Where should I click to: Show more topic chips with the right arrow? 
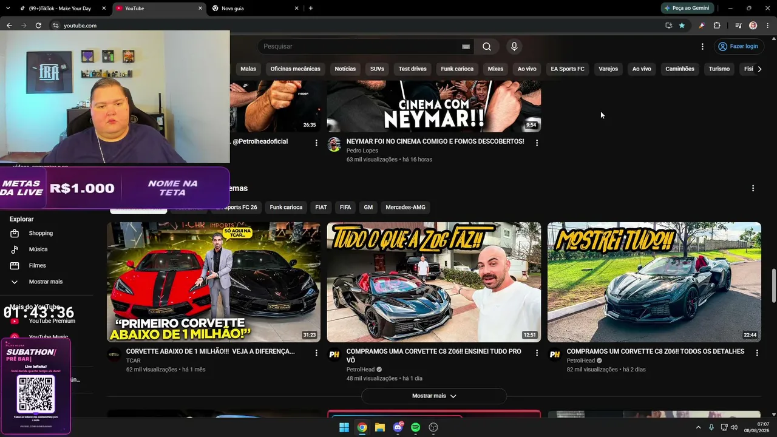click(x=759, y=69)
